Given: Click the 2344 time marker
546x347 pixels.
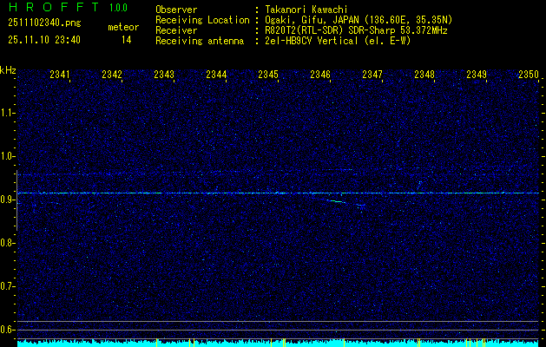Looking at the screenshot, I should [216, 75].
